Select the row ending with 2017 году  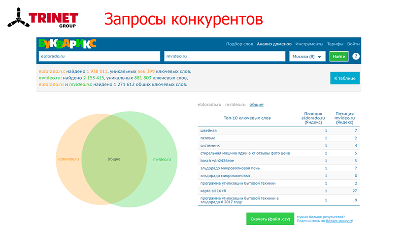click(279, 200)
